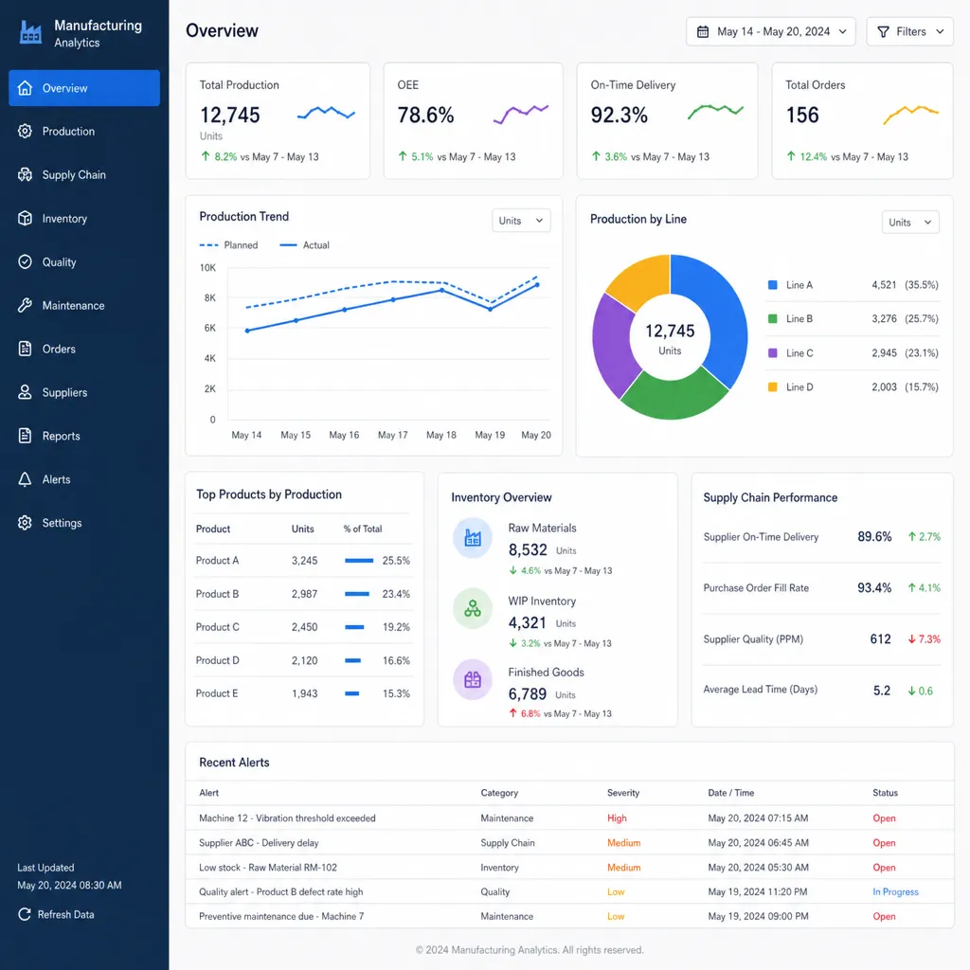Open the Inventory page
The width and height of the screenshot is (970, 970).
click(84, 219)
